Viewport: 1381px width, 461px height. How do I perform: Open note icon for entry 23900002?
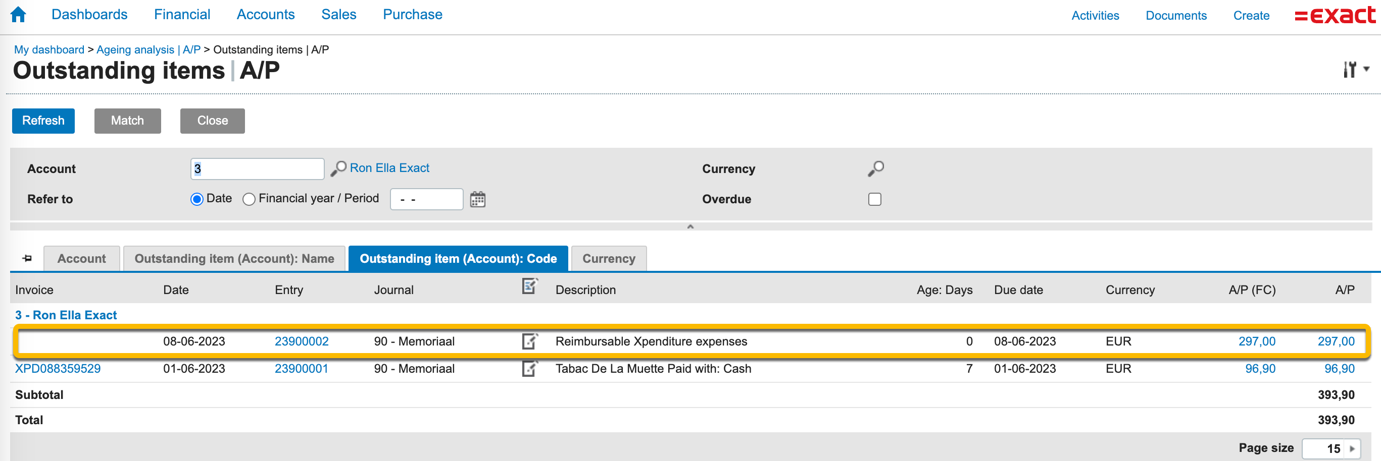pos(529,341)
